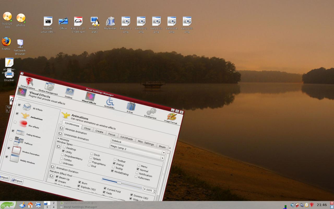Select the k3b rpm package icon
Screen dimensions: 334x209
pos(78,21)
